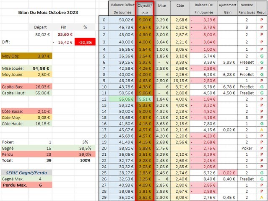The image size is (268, 201).
Task: Click the 'SERIE Gagné/Perdu' heading cell
Action: coord(26,173)
